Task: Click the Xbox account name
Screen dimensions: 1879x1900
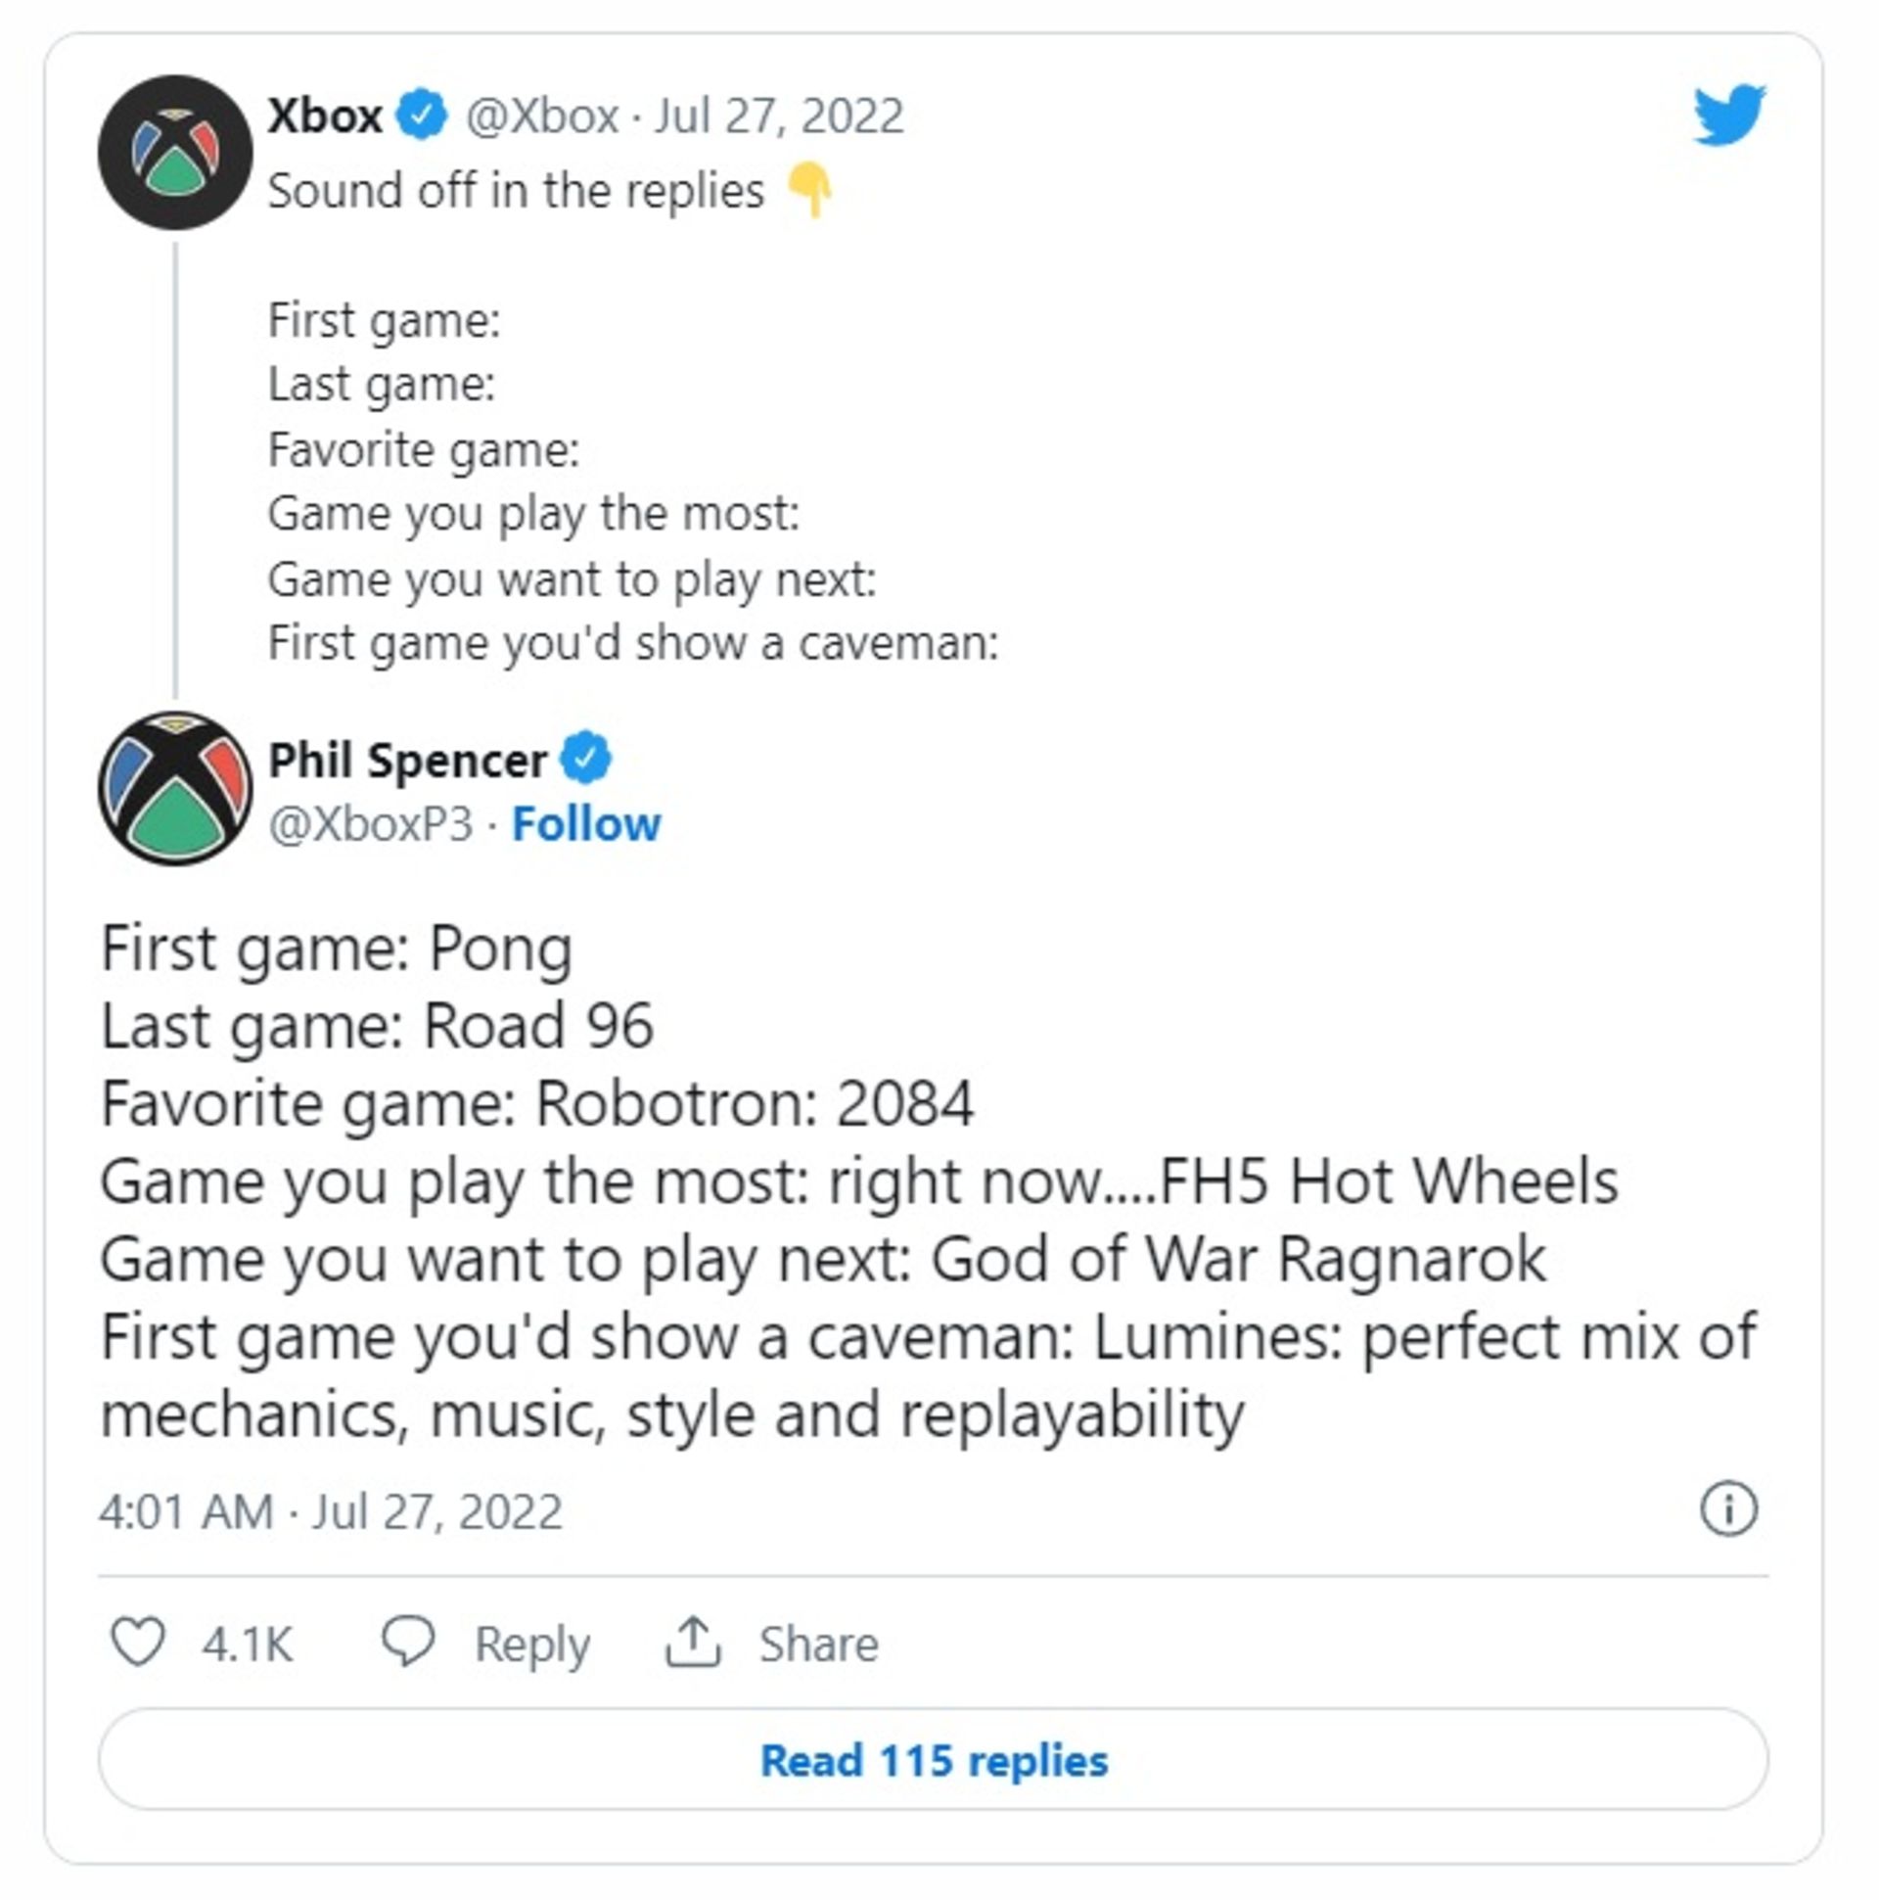Action: [325, 116]
